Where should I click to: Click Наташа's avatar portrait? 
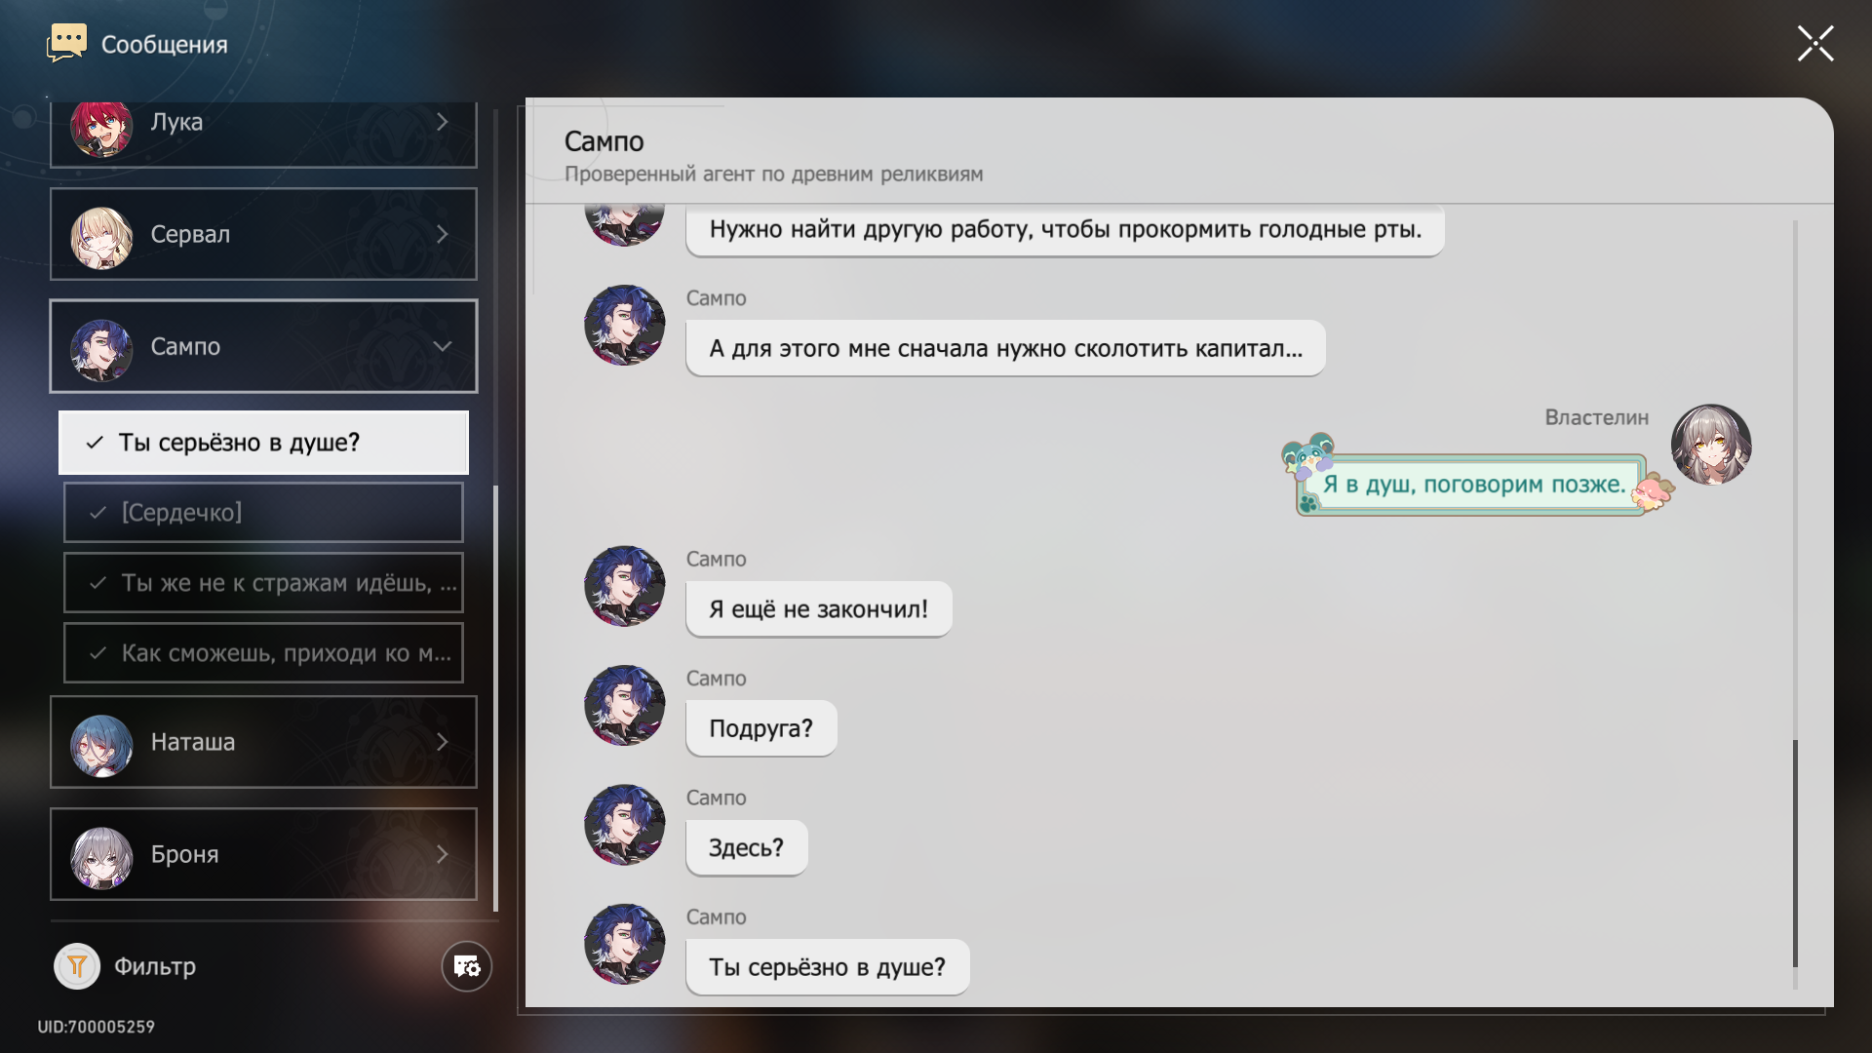(x=101, y=746)
